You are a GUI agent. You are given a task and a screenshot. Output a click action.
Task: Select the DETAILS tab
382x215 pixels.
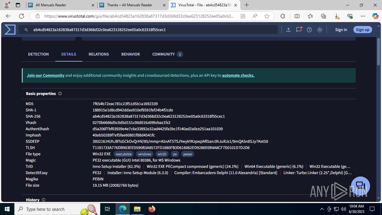point(69,54)
